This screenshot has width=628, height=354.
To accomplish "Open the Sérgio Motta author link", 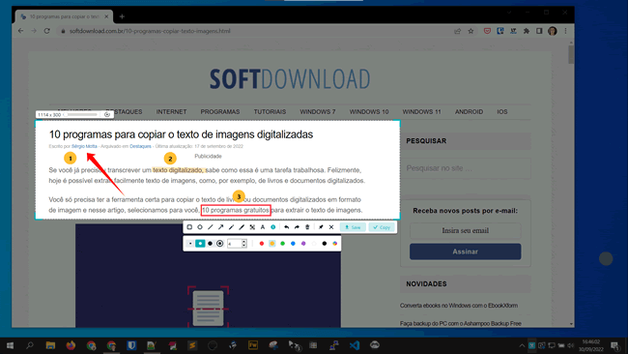I will tap(84, 146).
